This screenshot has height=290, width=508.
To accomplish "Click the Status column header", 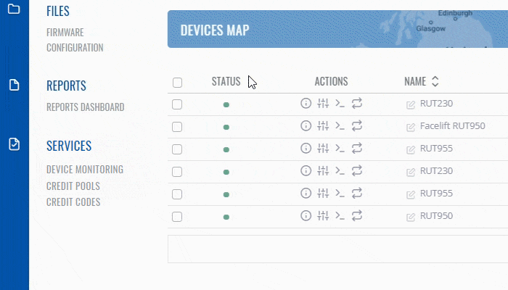I will [x=226, y=82].
